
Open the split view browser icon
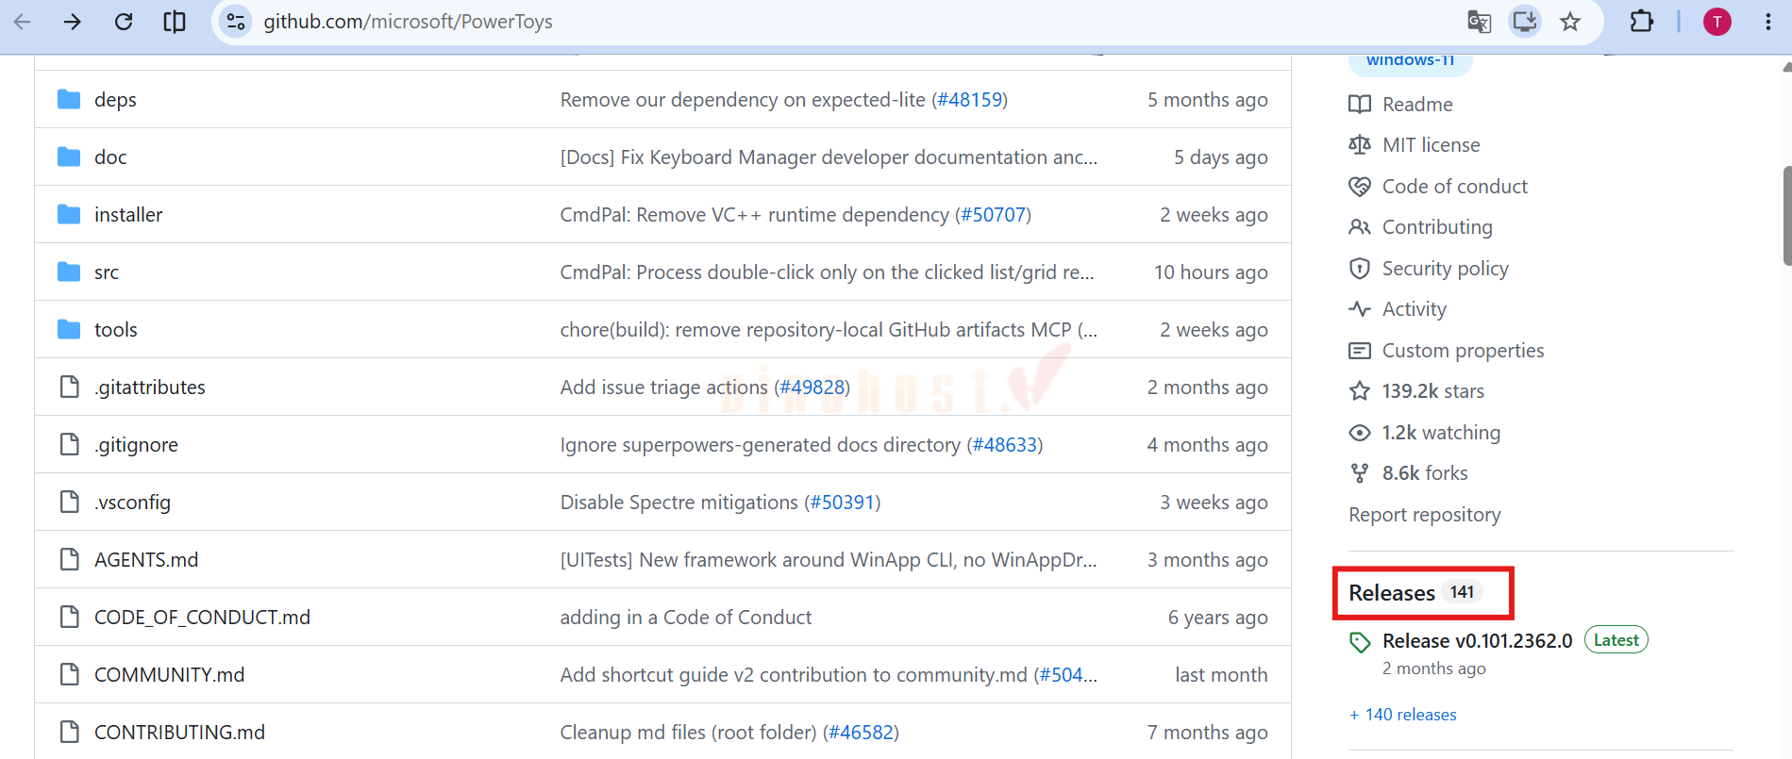click(x=175, y=22)
